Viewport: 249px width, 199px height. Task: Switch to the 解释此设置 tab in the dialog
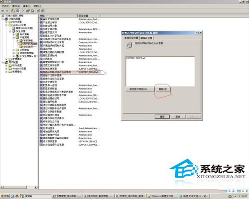click(x=146, y=38)
